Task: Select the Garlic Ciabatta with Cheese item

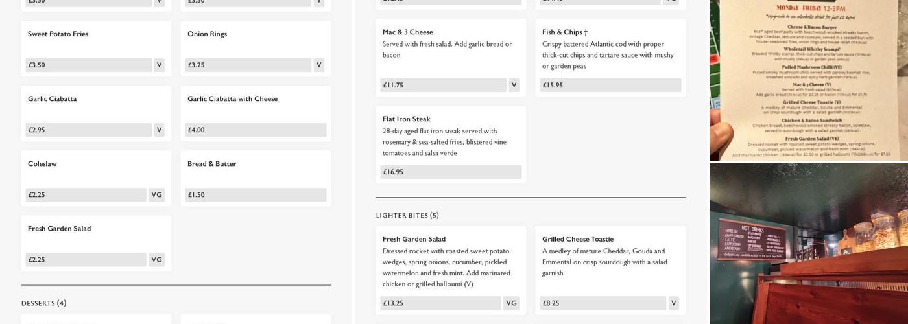Action: pos(232,98)
